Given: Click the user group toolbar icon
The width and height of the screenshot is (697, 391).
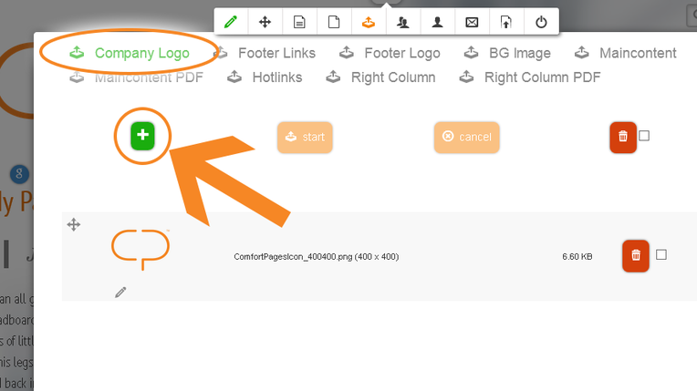Looking at the screenshot, I should [402, 22].
